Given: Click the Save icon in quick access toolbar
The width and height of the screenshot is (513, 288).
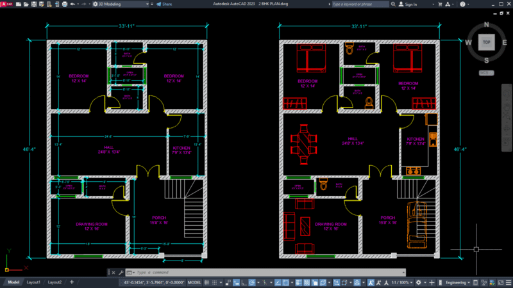Looking at the screenshot, I should (x=34, y=4).
